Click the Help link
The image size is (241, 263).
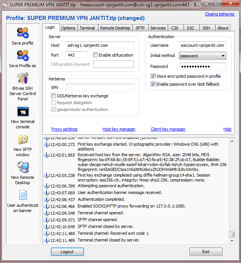pyautogui.click(x=227, y=129)
